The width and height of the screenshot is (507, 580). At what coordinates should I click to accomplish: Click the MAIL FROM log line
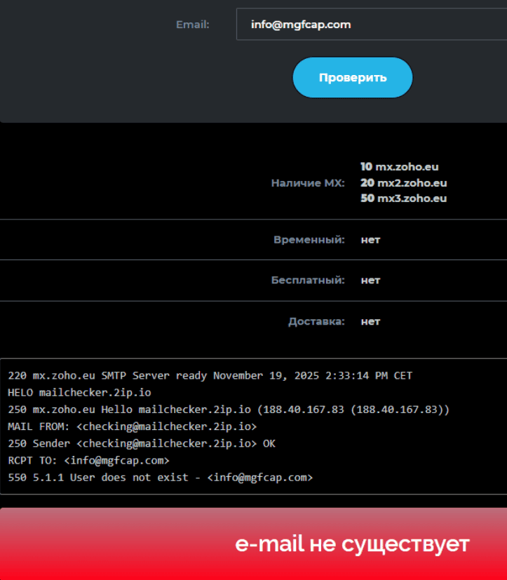(x=132, y=426)
